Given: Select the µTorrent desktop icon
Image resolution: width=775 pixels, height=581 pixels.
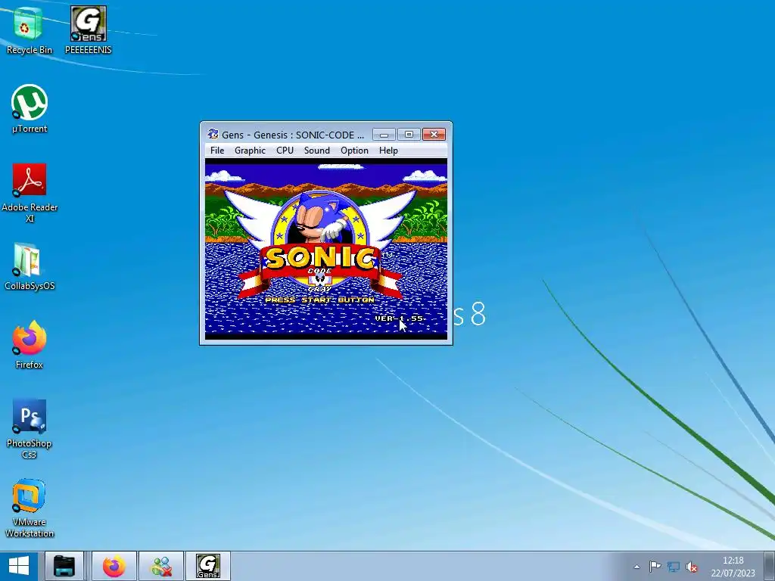Looking at the screenshot, I should coord(30,109).
